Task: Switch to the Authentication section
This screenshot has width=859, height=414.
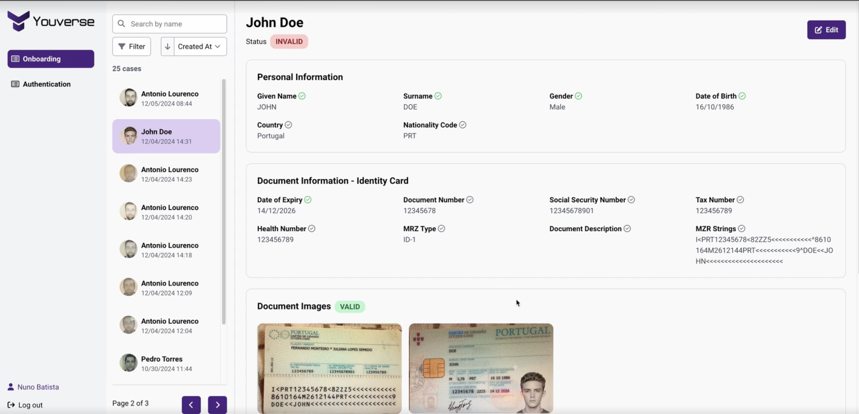Action: click(46, 84)
